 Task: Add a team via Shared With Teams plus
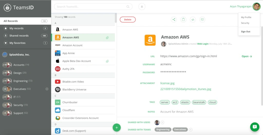(191, 130)
